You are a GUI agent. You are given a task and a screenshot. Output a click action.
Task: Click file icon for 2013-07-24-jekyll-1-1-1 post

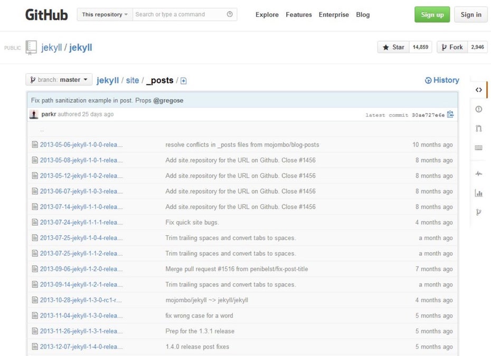tap(35, 223)
